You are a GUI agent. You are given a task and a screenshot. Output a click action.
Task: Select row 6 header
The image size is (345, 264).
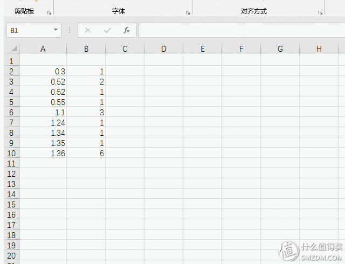tap(12, 112)
